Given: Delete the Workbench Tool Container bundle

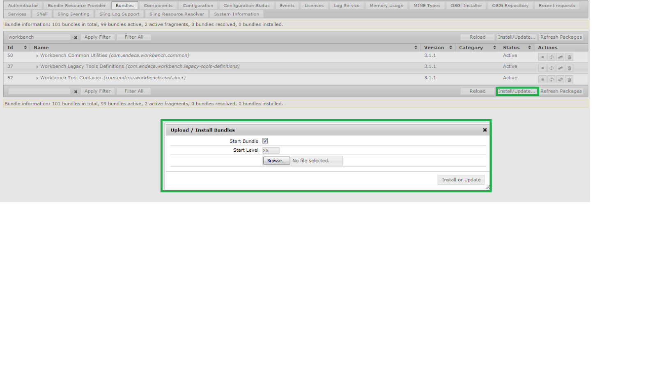Looking at the screenshot, I should (x=569, y=79).
